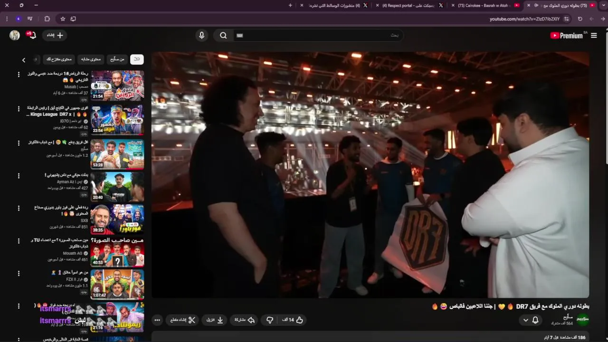Bookmark this page with the star icon
This screenshot has width=608, height=342.
(x=63, y=19)
